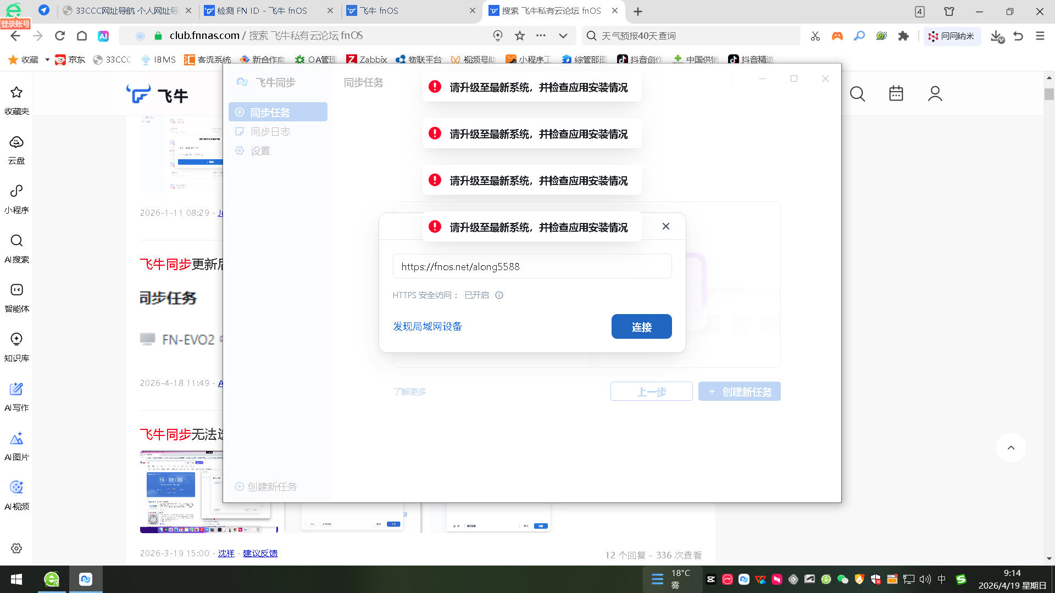Open 设置 in sync sidebar
This screenshot has height=593, width=1055.
pos(278,151)
